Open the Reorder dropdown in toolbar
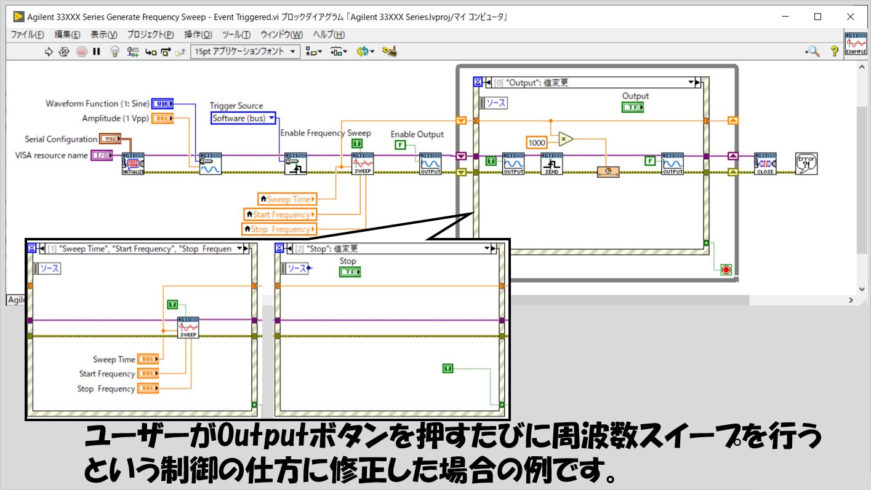871x490 pixels. (366, 52)
